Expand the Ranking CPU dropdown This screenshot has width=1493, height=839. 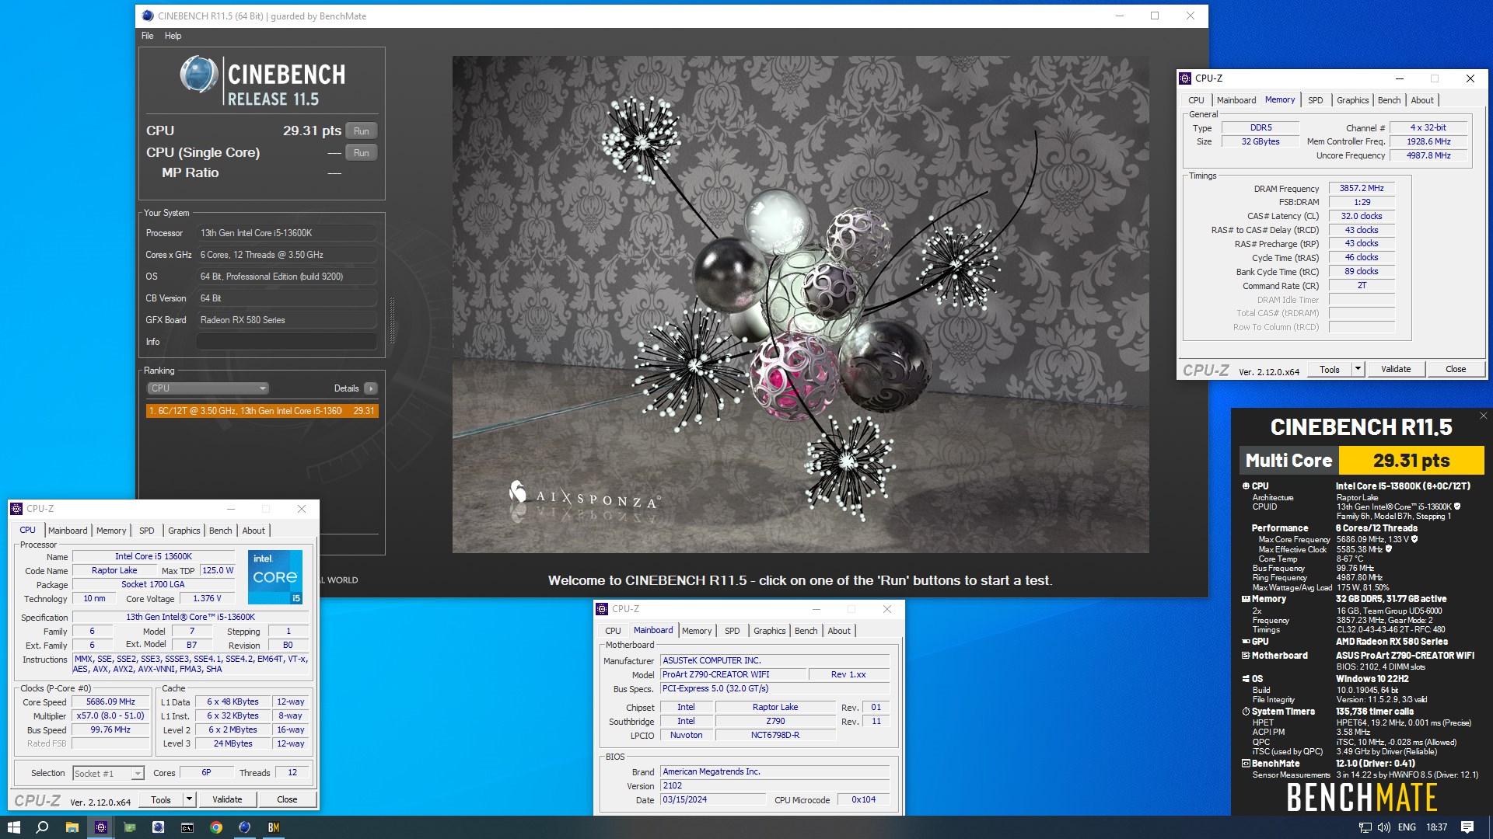click(208, 388)
